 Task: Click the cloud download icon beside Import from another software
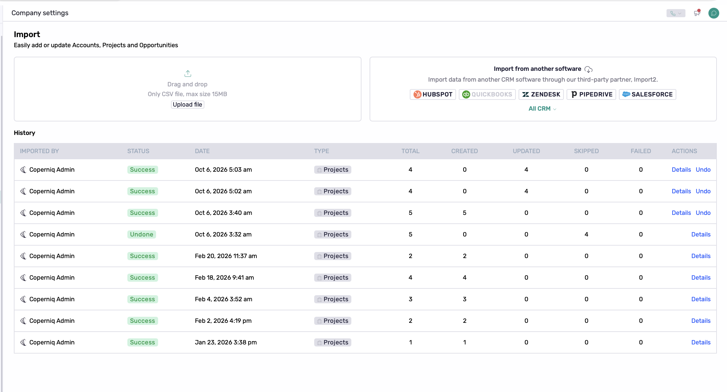pos(588,69)
